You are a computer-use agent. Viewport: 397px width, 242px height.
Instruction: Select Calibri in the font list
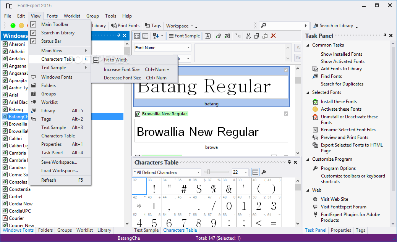click(x=15, y=138)
